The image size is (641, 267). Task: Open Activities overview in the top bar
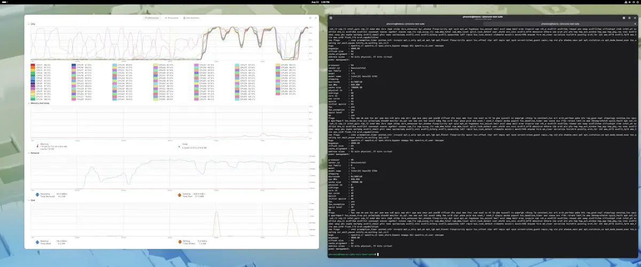[x=5, y=2]
